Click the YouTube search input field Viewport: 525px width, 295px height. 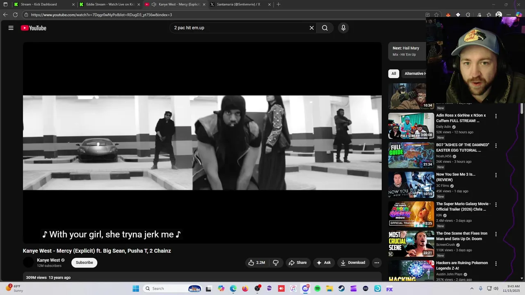point(240,28)
